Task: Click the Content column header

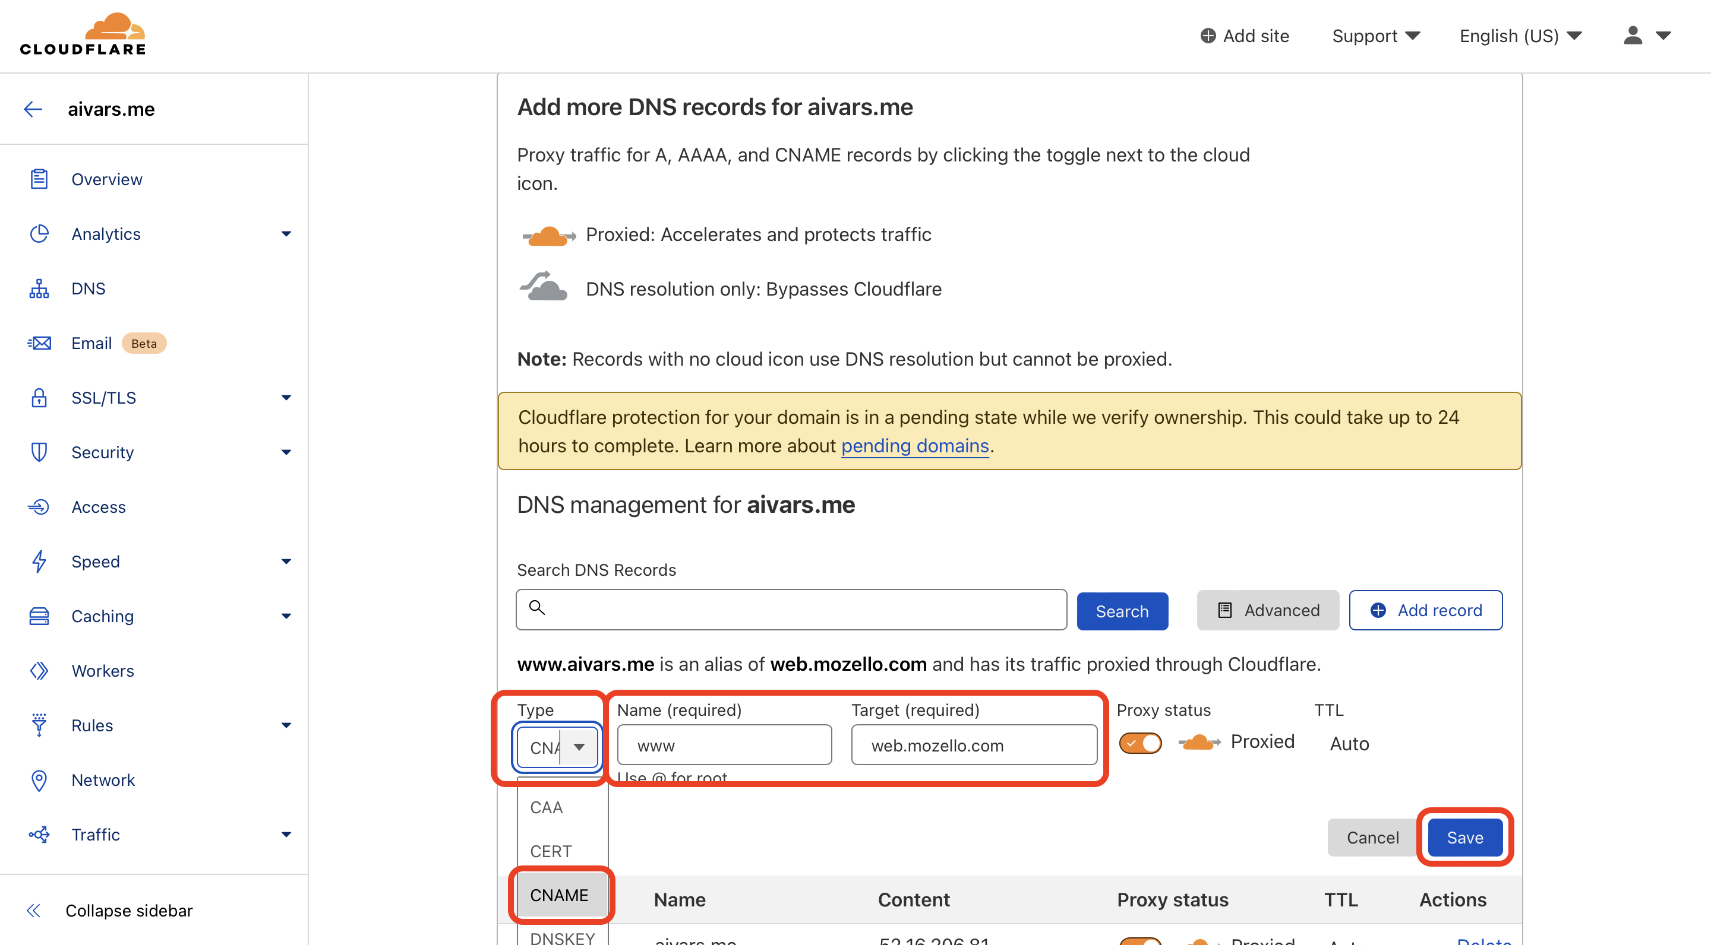Action: [913, 900]
